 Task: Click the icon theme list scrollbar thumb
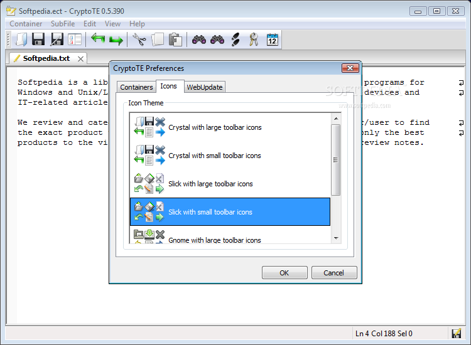coord(336,160)
